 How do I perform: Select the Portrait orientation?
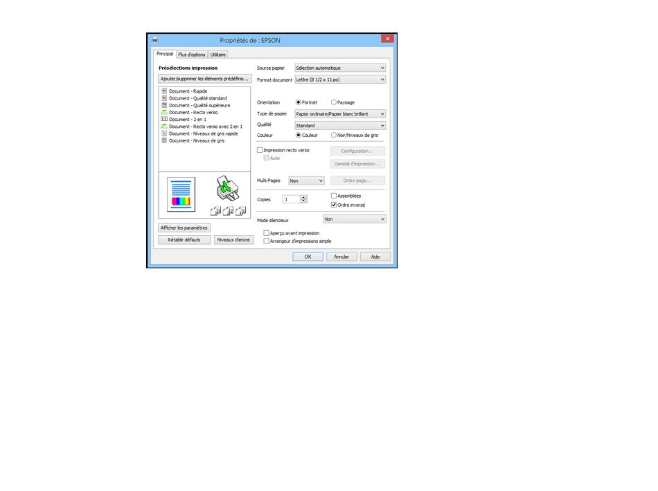[x=299, y=102]
